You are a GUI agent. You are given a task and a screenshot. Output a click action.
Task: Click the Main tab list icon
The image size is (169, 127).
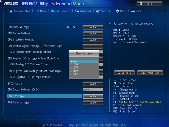37,11
